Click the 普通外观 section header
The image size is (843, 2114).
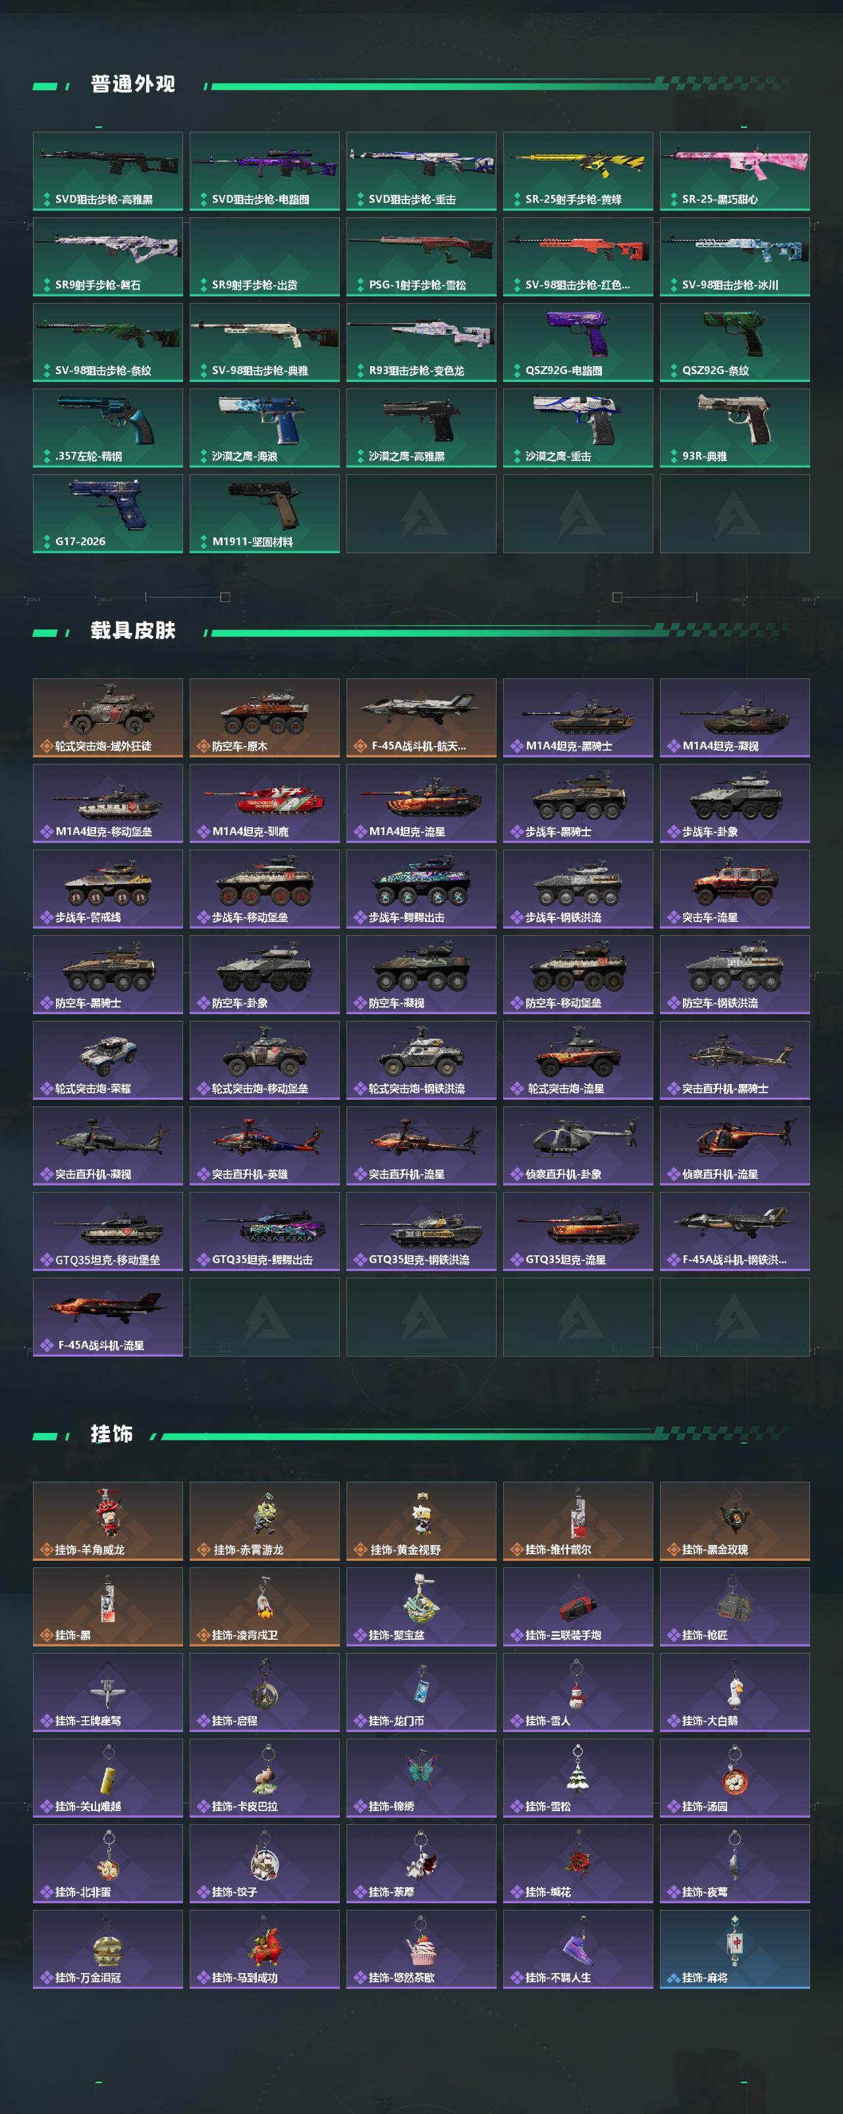click(132, 84)
